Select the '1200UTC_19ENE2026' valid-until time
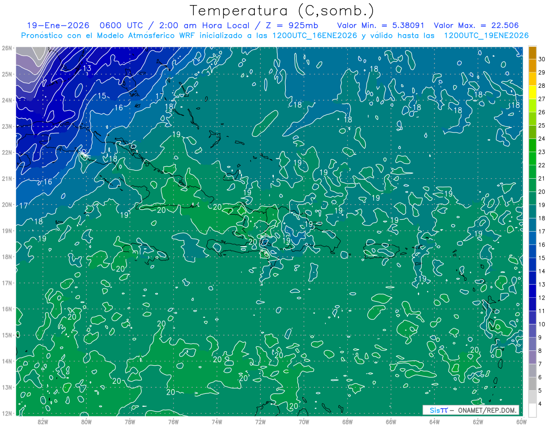Viewport: 554px width, 428px height. pos(486,36)
